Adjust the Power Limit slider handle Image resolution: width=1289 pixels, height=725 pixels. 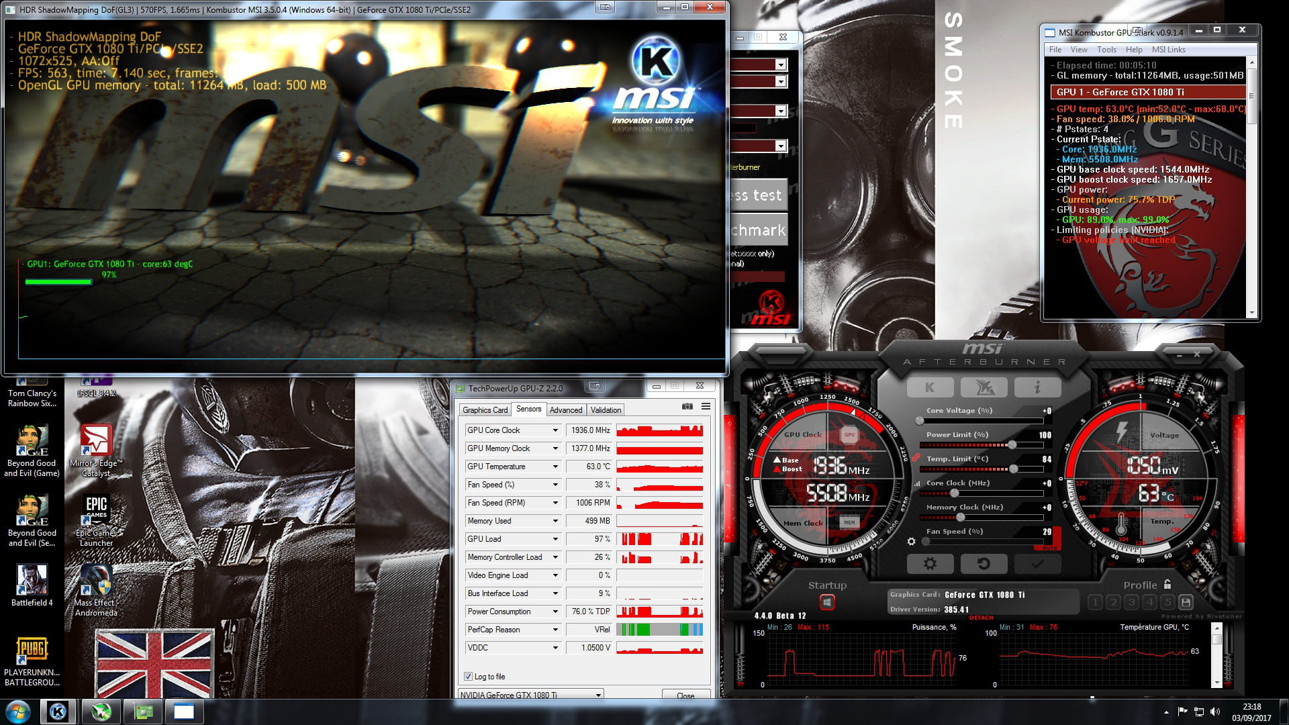click(1012, 445)
